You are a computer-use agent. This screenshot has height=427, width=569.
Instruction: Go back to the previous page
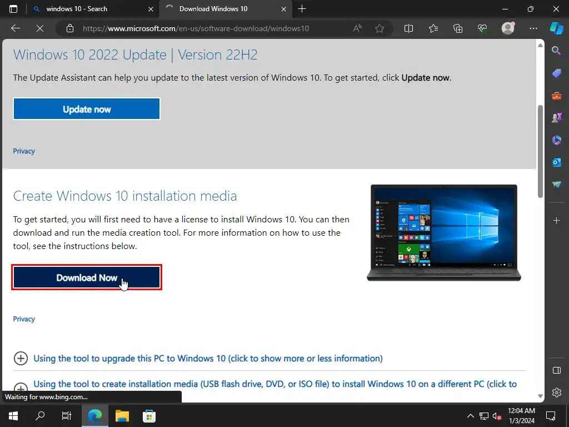click(x=15, y=28)
